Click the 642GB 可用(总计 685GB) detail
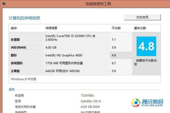Screen dimensions: 170x113 (63, 71)
